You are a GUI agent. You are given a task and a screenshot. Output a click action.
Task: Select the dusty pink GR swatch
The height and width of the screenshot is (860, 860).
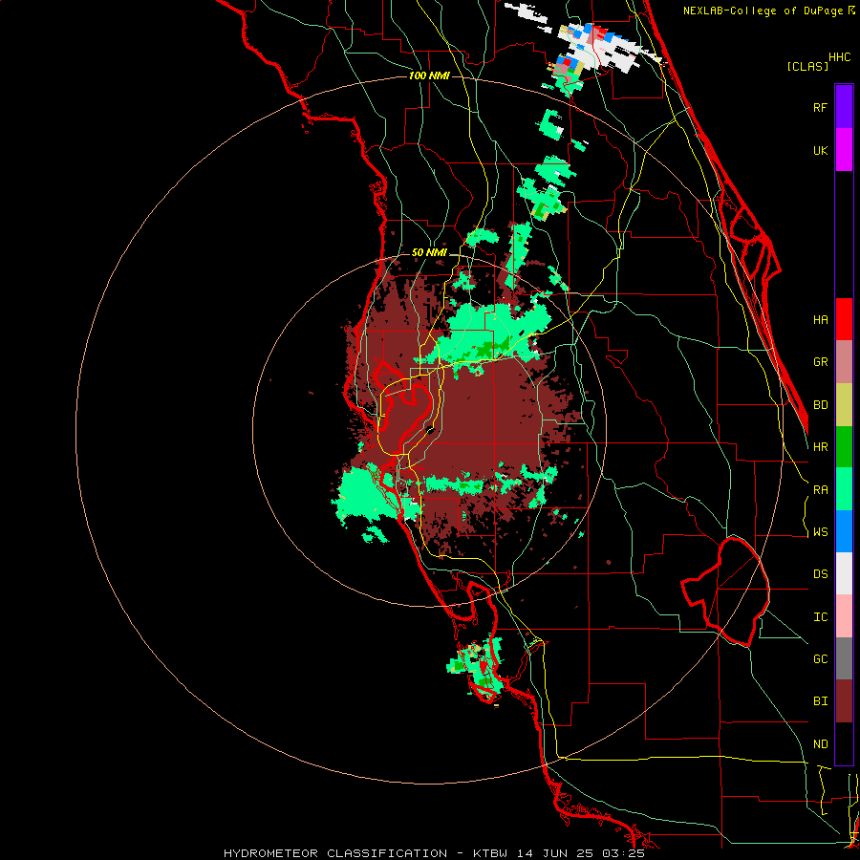tap(844, 362)
